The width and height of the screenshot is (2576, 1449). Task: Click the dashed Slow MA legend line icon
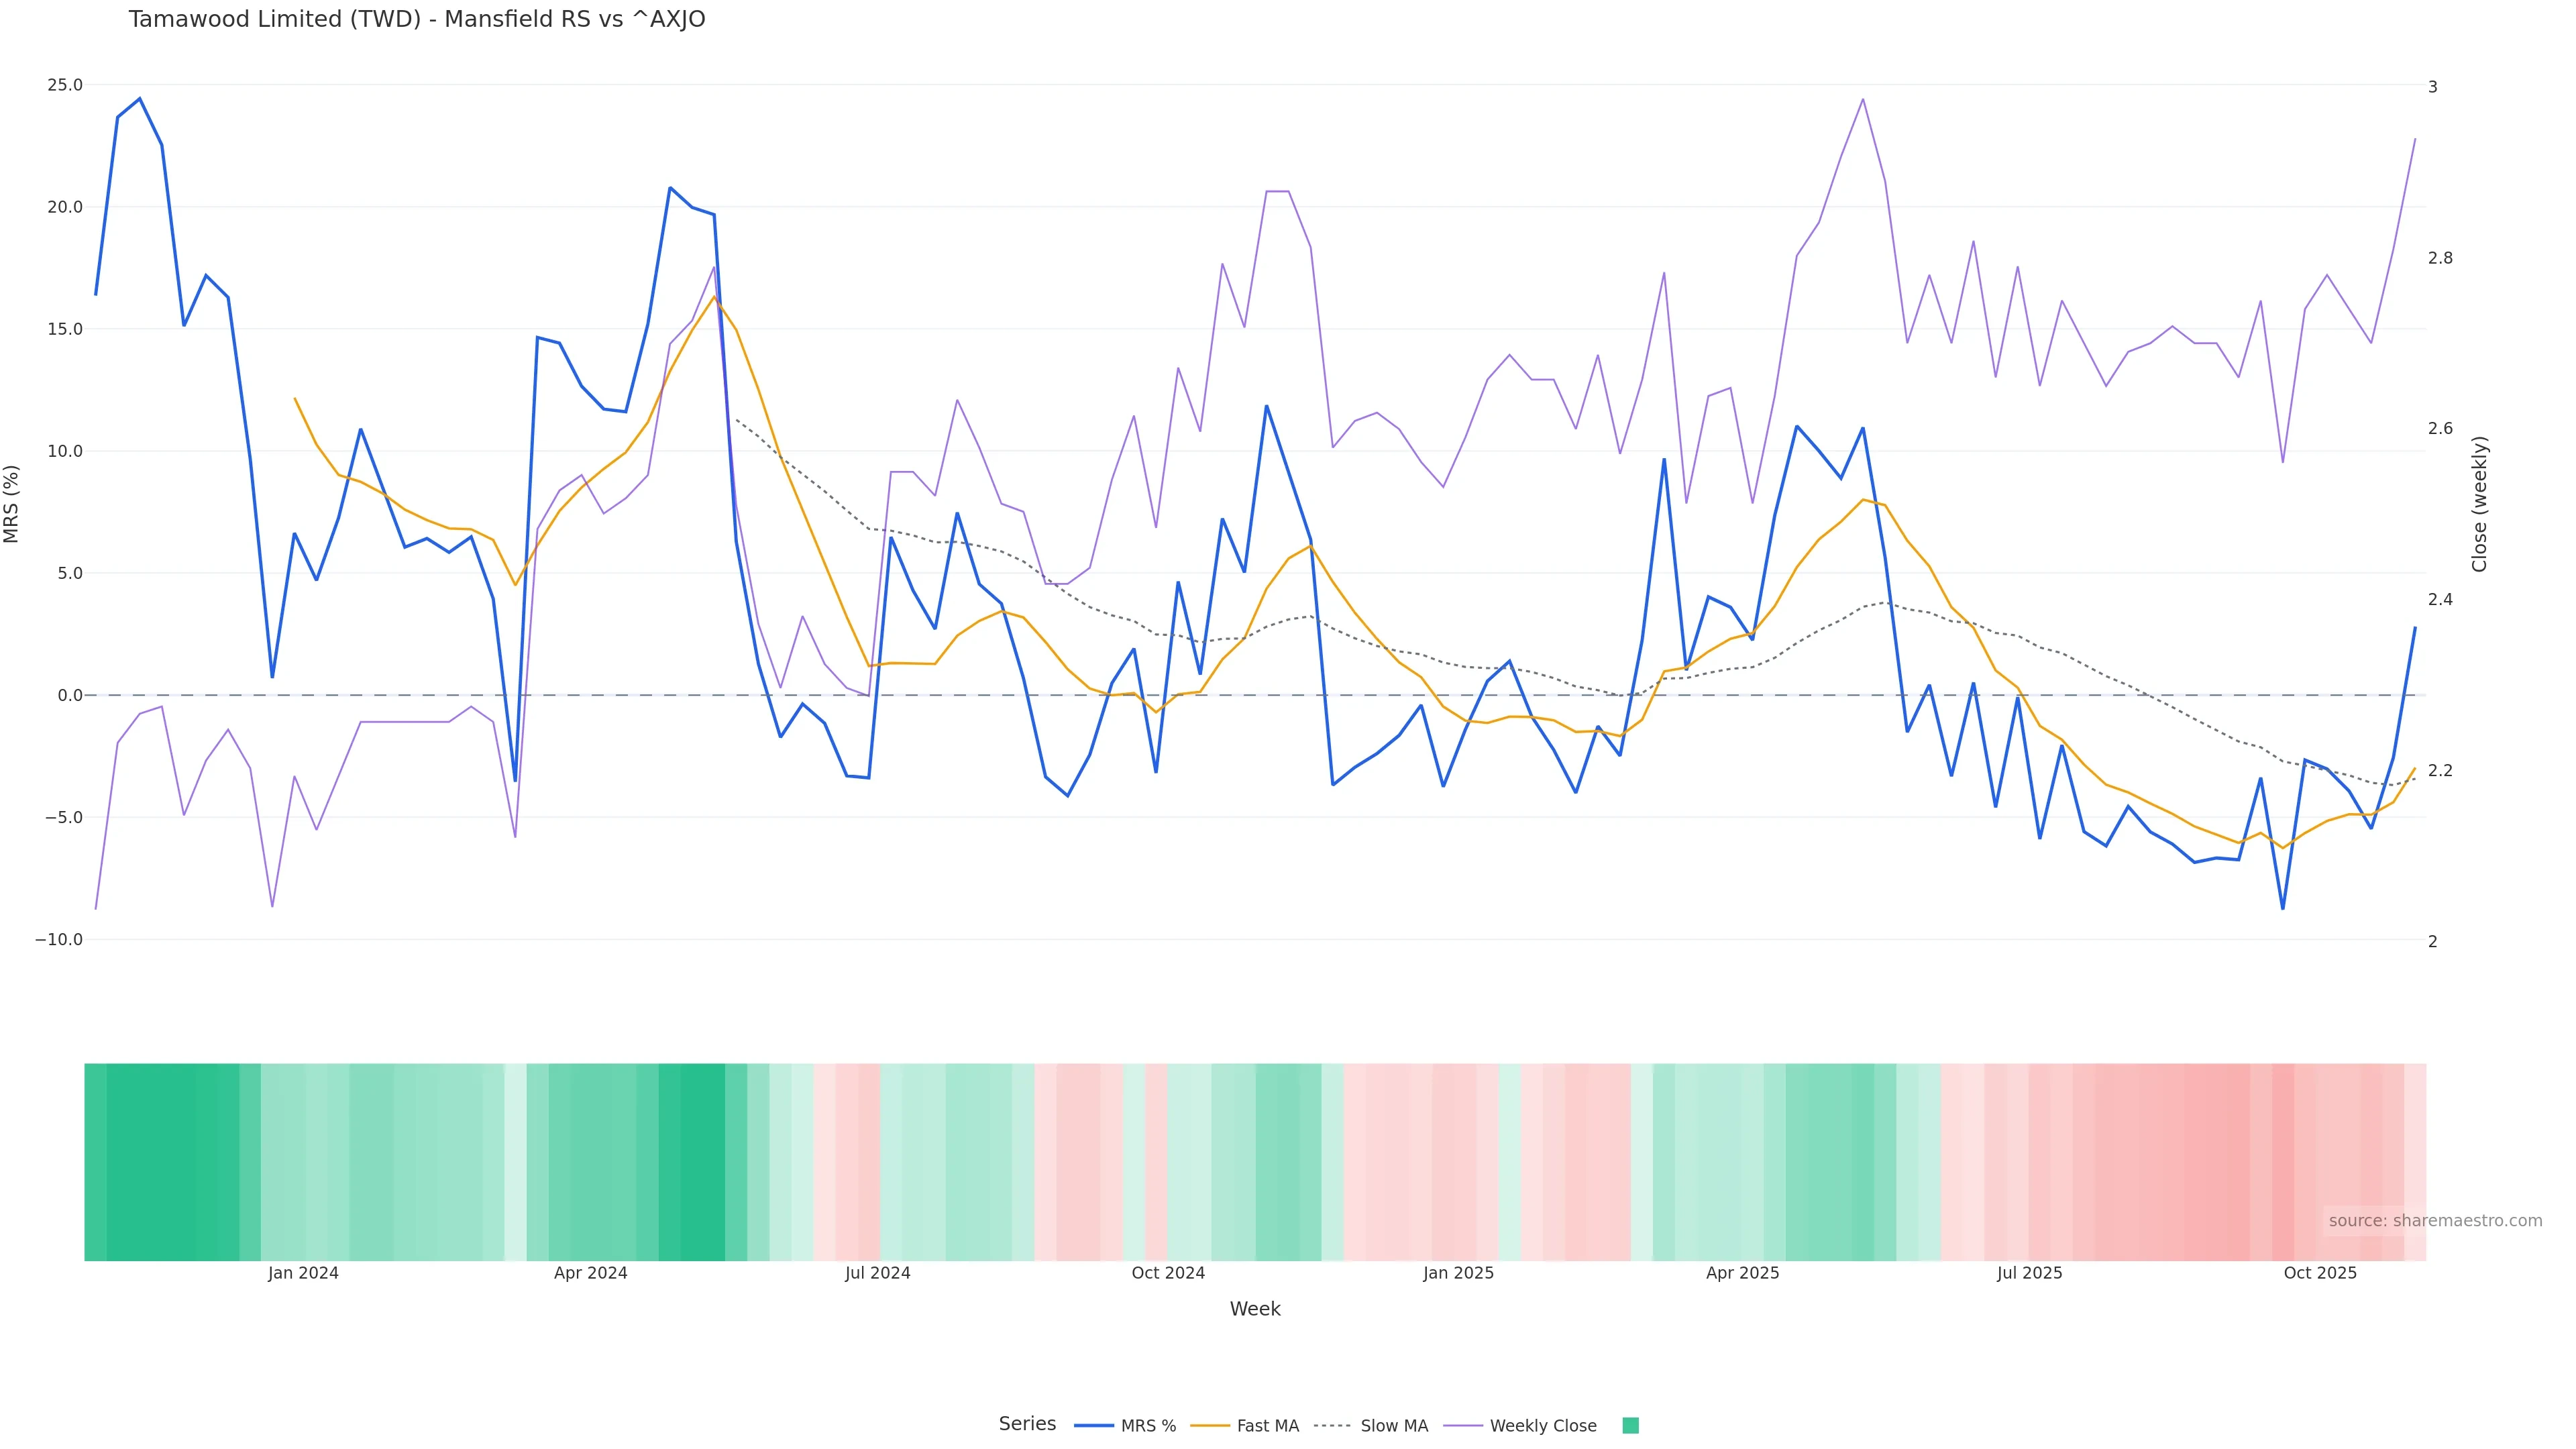point(1333,1426)
